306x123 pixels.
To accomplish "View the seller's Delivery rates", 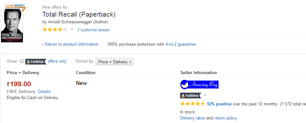I will [x=193, y=118].
